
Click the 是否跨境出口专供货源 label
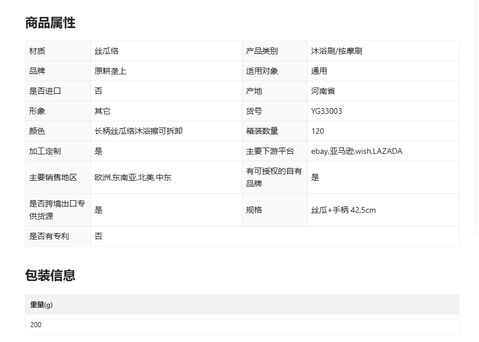point(57,210)
